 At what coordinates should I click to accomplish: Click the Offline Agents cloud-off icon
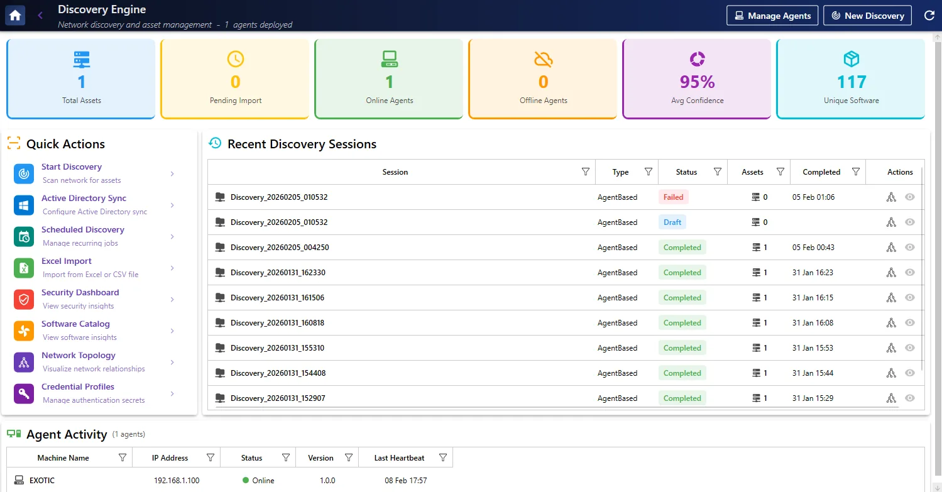point(544,59)
